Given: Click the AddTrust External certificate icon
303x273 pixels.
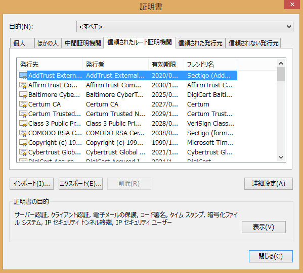Looking at the screenshot, I should 23,76.
